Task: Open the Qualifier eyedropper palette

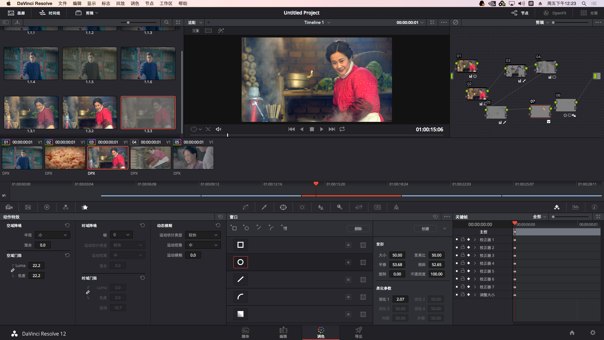Action: click(x=264, y=207)
